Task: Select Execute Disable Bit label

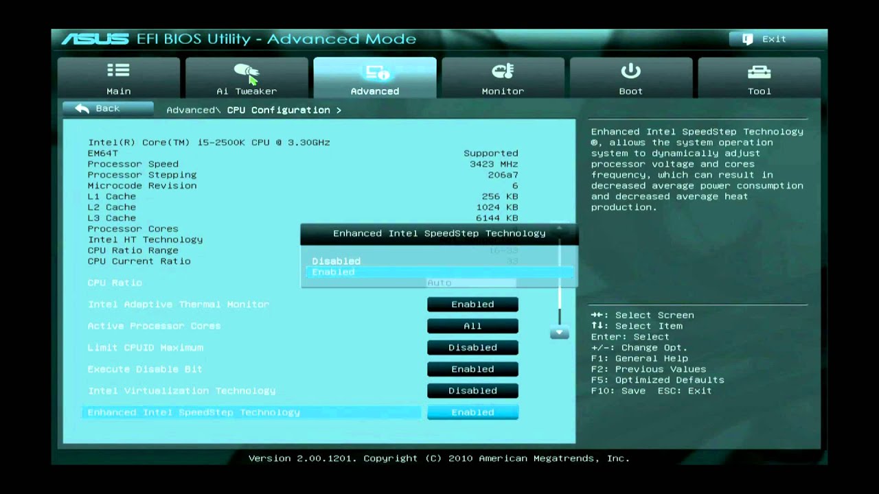Action: 145,369
